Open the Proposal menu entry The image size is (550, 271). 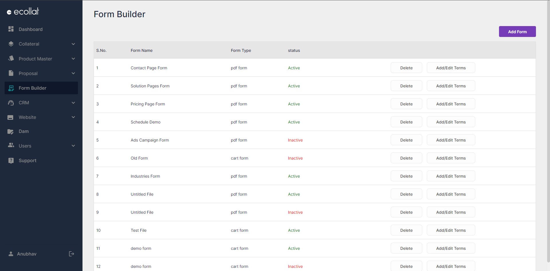28,73
